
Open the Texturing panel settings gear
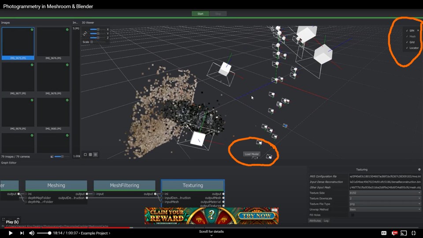419,169
